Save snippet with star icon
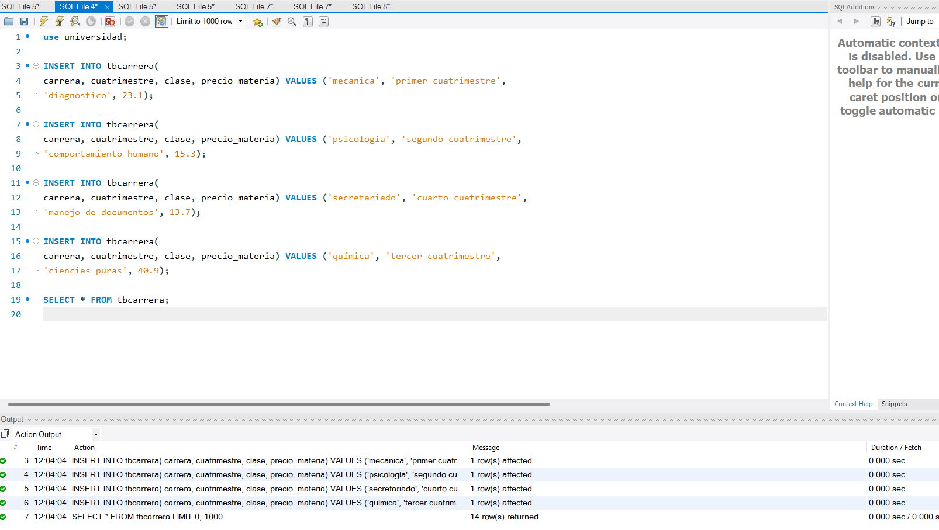The height and width of the screenshot is (530, 939). click(x=257, y=22)
